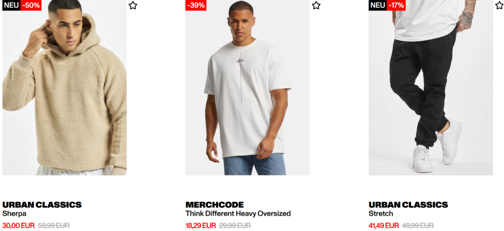Click wishlist star for Stretch pants
Screen dimensions: 504x231
[500, 5]
